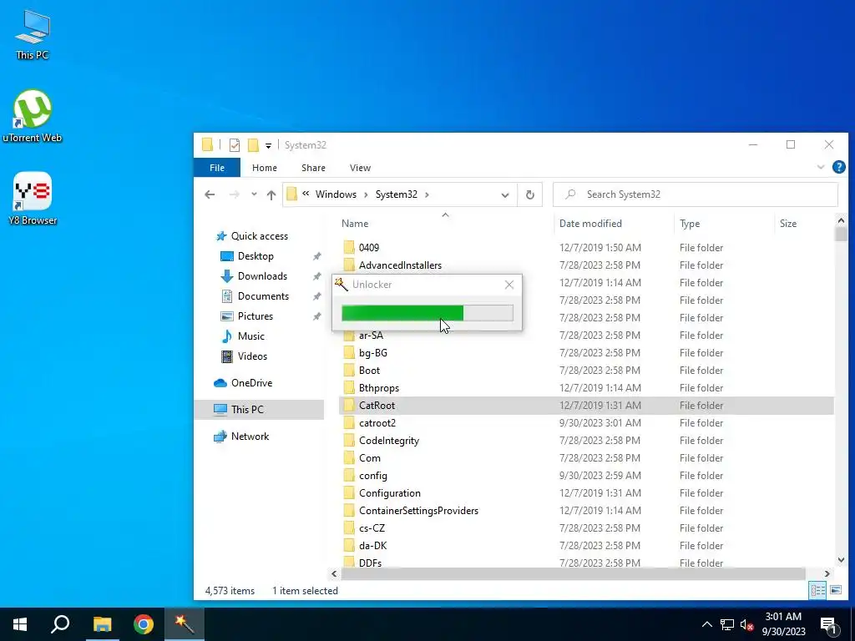
Task: Select the Boot folder icon
Action: click(349, 371)
